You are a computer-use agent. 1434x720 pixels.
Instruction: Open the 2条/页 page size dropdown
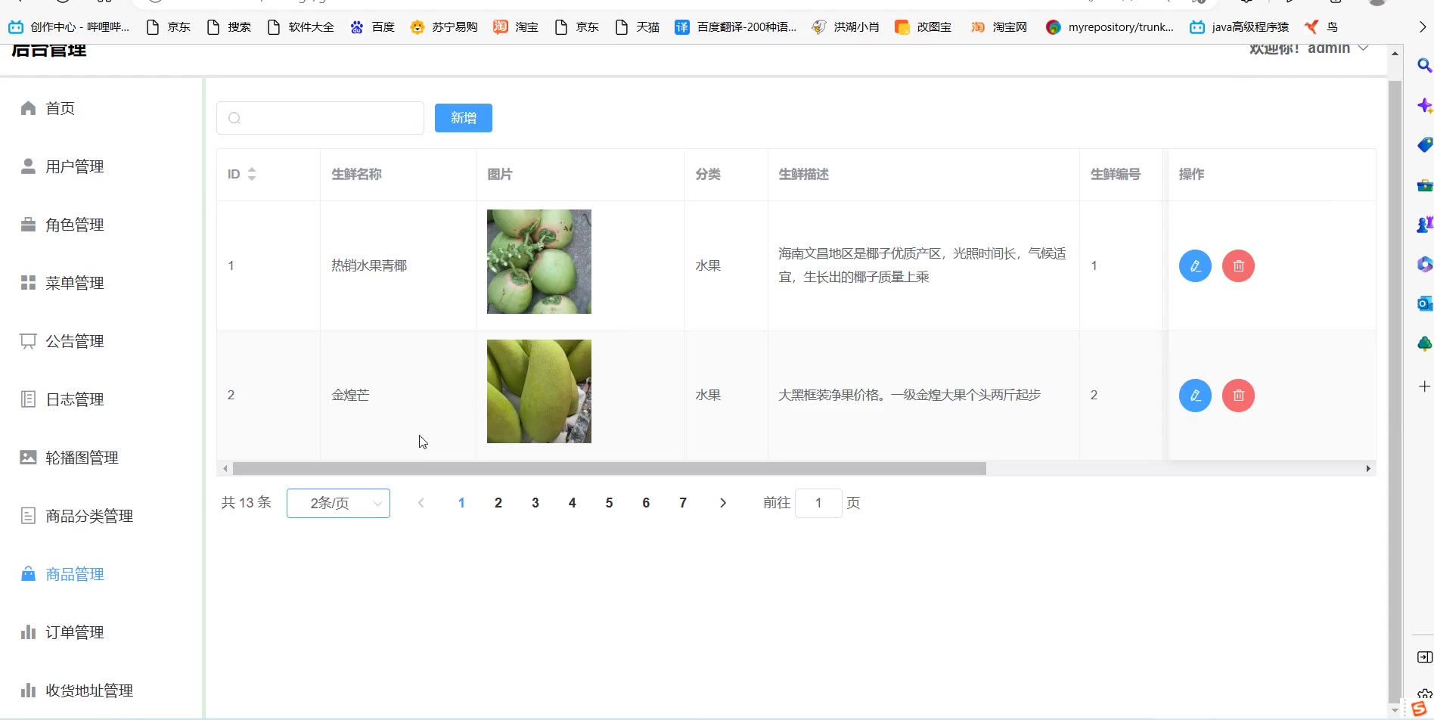click(338, 503)
